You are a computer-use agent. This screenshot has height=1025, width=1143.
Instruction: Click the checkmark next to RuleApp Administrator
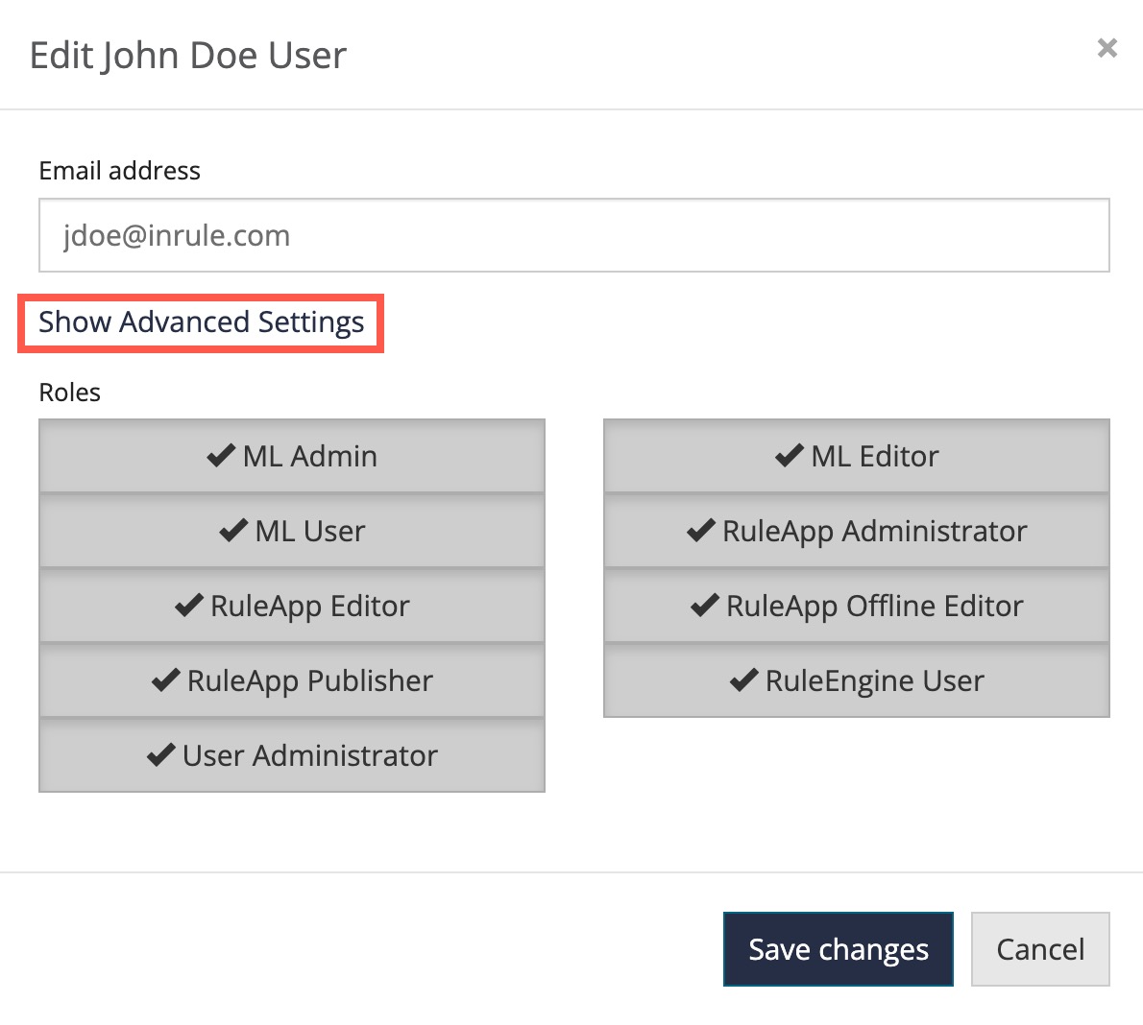(700, 530)
